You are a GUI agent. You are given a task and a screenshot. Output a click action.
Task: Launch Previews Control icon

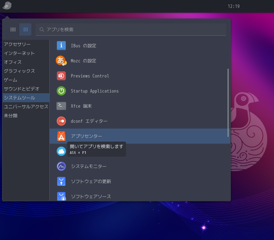[61, 76]
